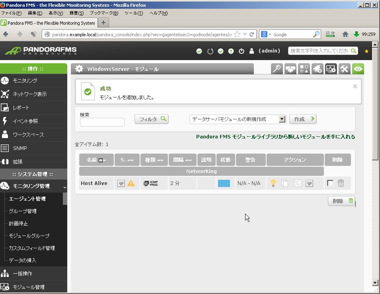Open ネットワーク表示 in the sidebar

pyautogui.click(x=33, y=94)
